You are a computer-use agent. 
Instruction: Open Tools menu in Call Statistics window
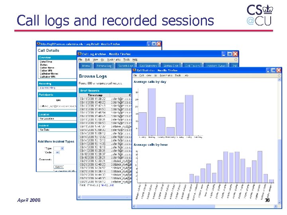pyautogui.click(x=178, y=75)
